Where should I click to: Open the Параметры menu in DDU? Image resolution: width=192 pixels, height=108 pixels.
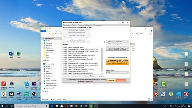click(x=67, y=25)
